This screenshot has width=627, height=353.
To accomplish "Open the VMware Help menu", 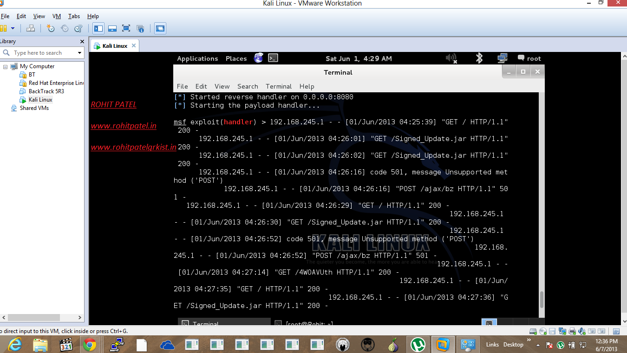I will (x=93, y=16).
